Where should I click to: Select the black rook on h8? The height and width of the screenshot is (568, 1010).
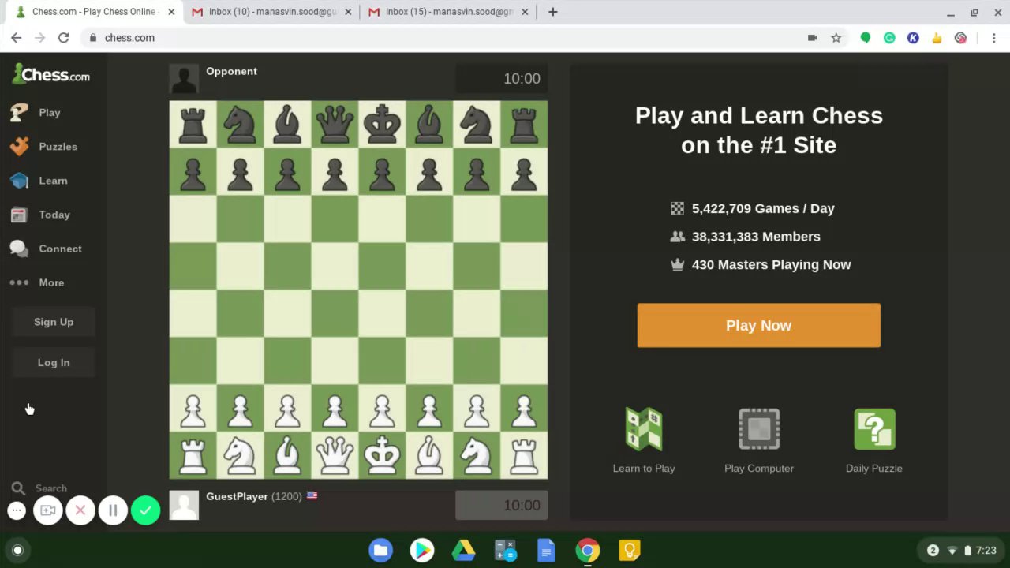pos(524,125)
